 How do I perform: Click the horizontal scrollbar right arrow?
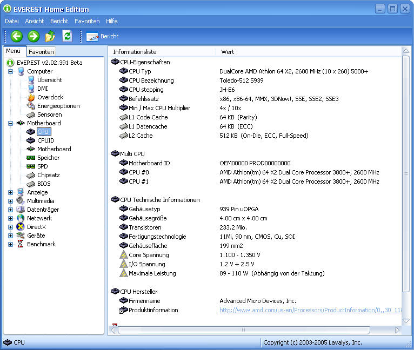397,330
